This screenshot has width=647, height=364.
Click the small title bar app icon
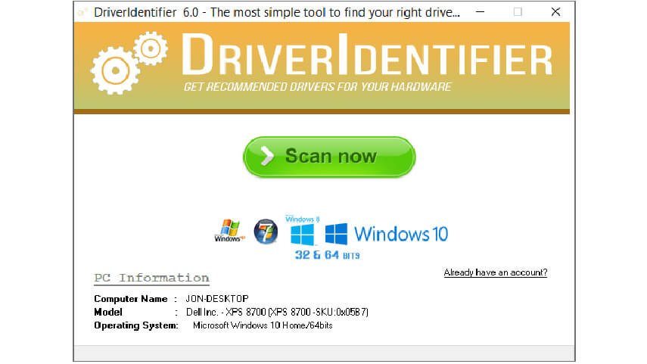(x=82, y=12)
